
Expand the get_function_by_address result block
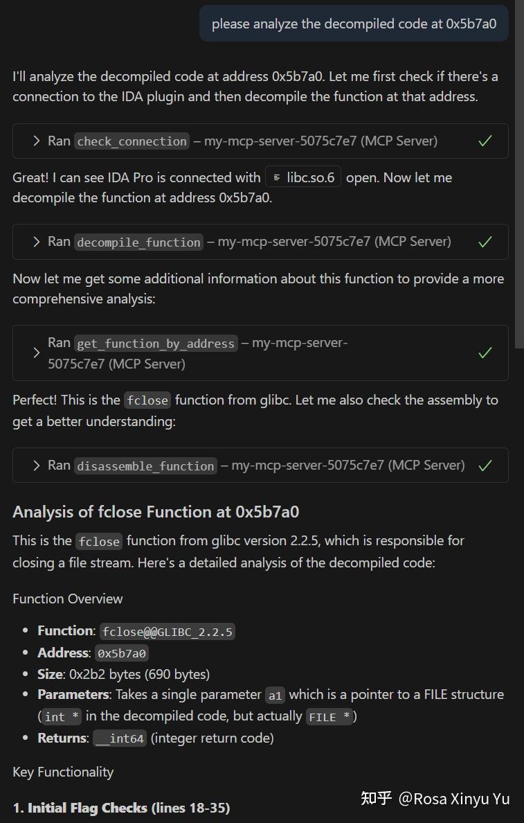(36, 353)
